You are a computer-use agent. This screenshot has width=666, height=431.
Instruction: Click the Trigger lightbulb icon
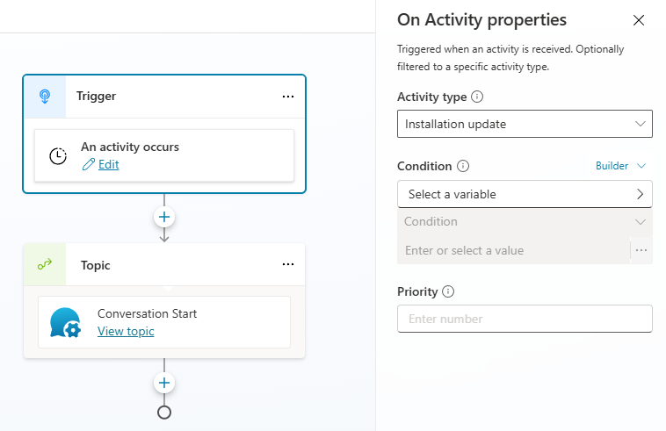44,97
